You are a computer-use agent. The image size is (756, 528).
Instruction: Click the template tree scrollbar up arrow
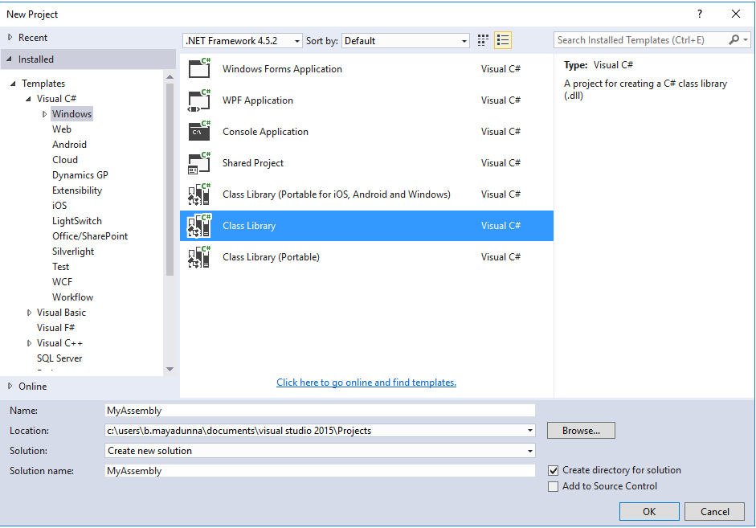point(170,76)
